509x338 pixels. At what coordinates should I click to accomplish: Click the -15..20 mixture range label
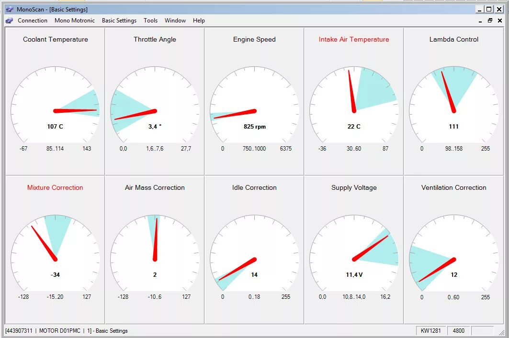55,297
